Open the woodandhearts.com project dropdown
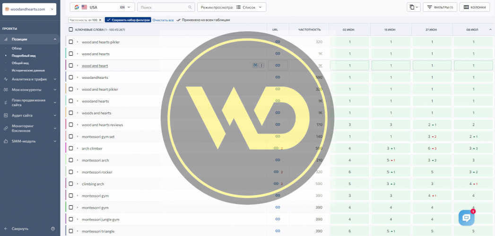Screen dimensions: 495x236 click(29, 9)
